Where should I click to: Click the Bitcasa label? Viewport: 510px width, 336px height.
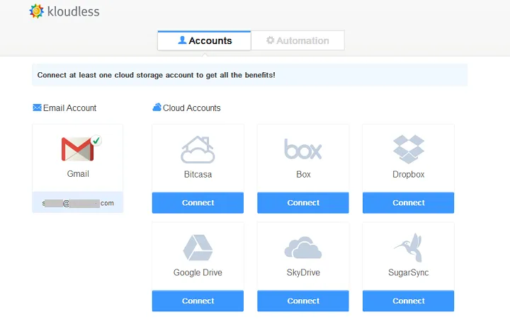click(198, 175)
